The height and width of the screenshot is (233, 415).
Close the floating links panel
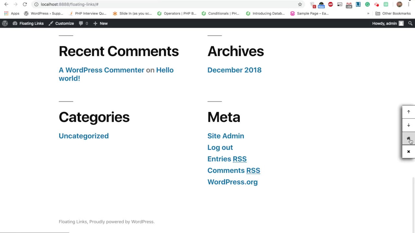409,152
